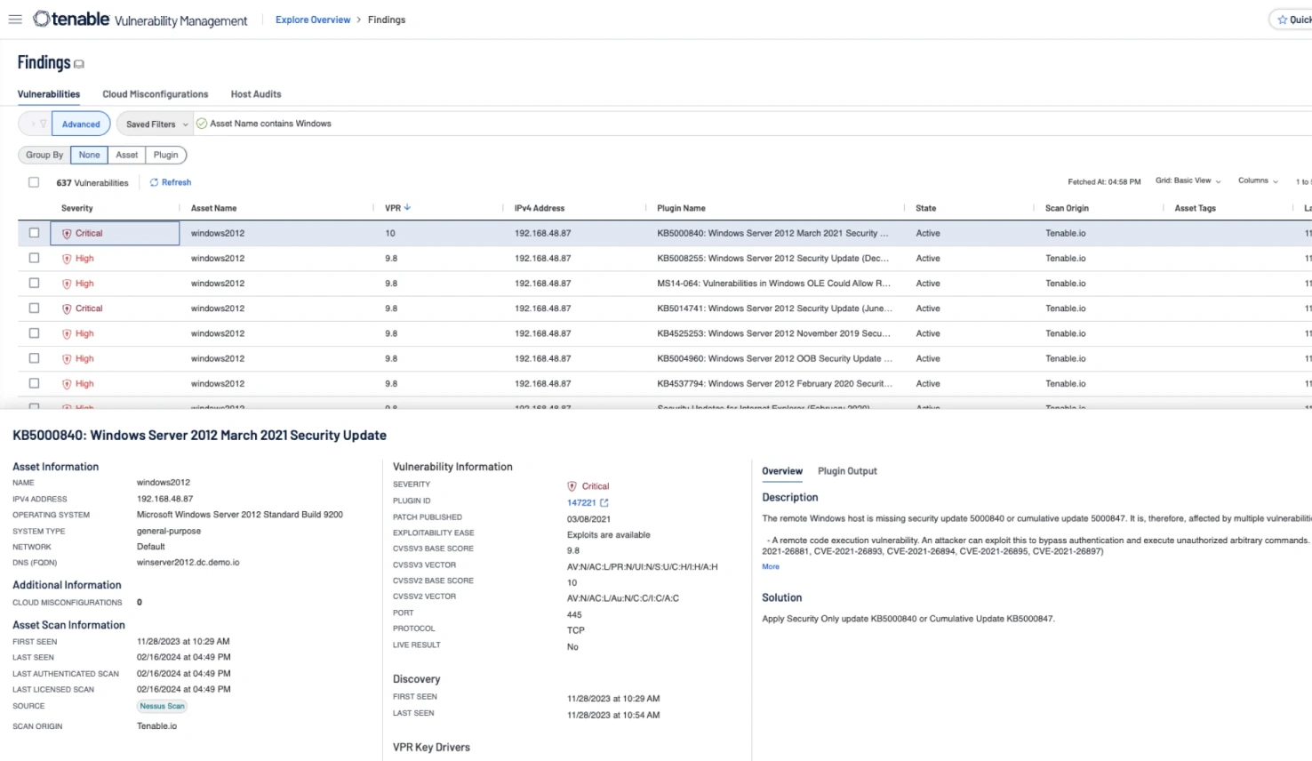The image size is (1312, 761).
Task: Group findings by Asset
Action: 127,155
